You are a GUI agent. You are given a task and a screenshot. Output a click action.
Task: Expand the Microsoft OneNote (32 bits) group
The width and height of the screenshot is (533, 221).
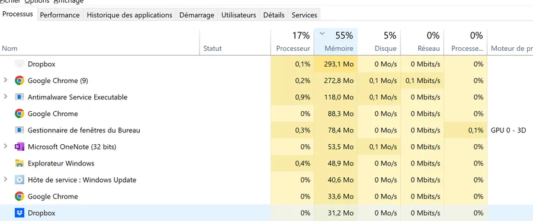click(5, 147)
